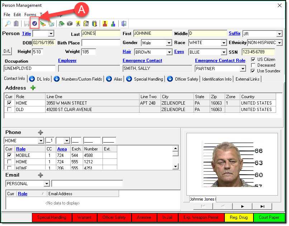Image resolution: width=289 pixels, height=226 pixels.
Task: Add a new address with green plus
Action: coord(33,88)
